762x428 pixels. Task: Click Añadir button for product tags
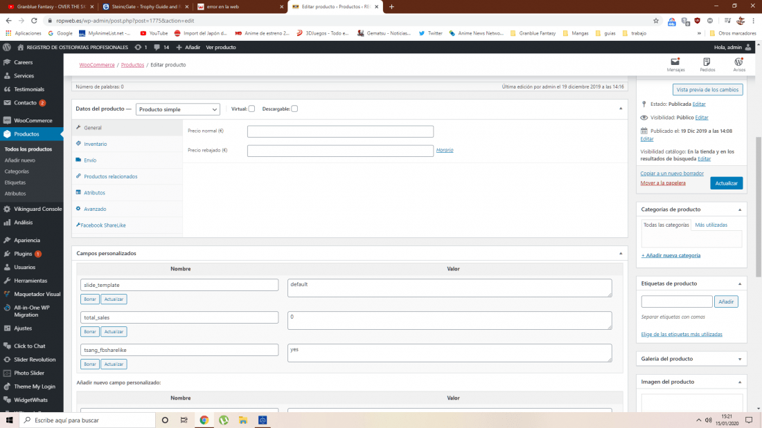click(x=725, y=301)
